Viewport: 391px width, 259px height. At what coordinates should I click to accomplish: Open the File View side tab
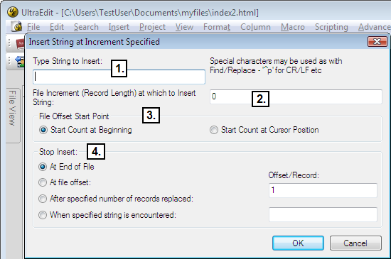point(13,109)
